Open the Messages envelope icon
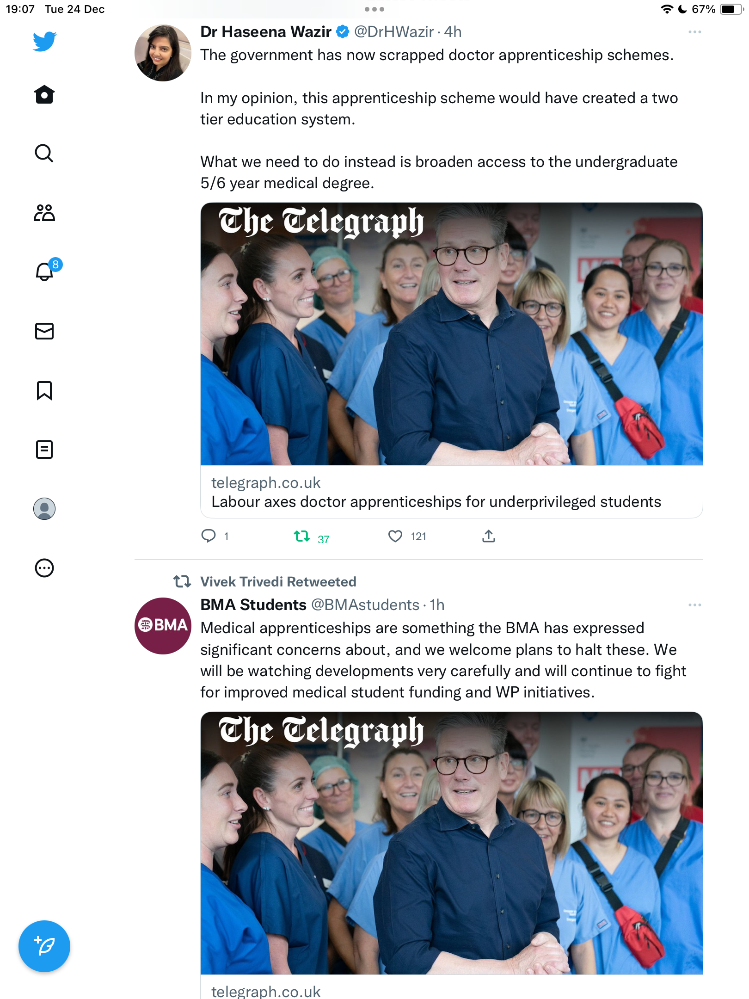This screenshot has width=749, height=999. (x=44, y=331)
